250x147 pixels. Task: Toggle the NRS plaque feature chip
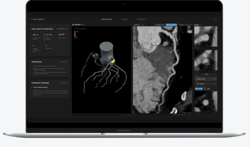pyautogui.click(x=208, y=89)
